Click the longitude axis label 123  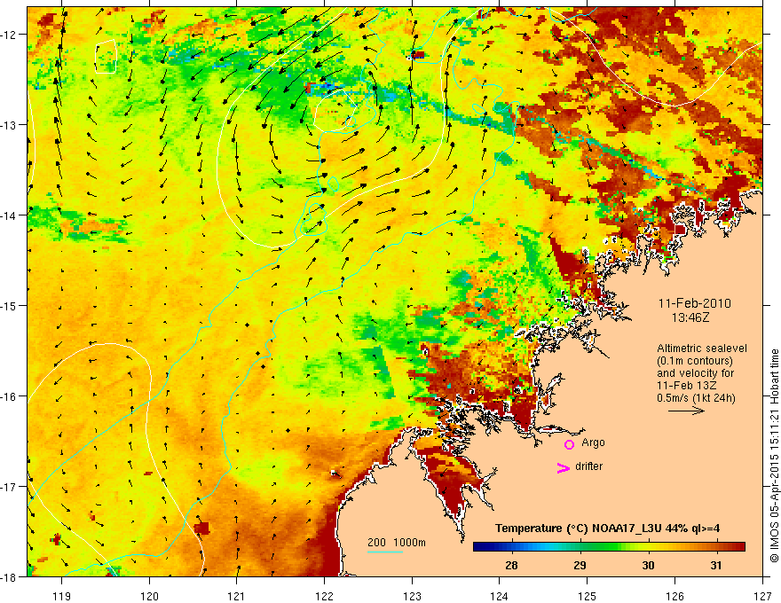coord(412,596)
